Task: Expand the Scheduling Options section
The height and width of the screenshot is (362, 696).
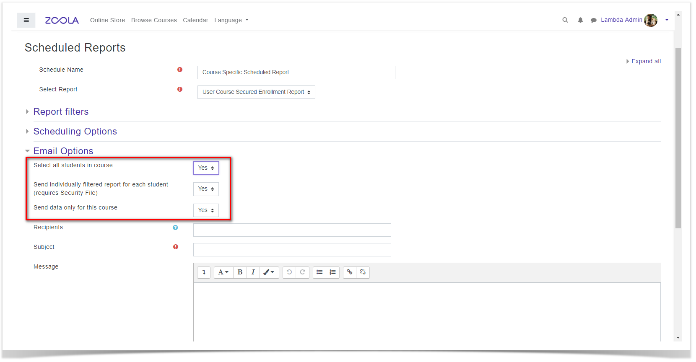Action: pos(75,132)
